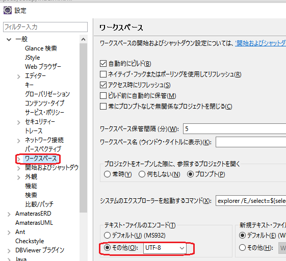286x261 pixels.
Task: Expand the AmaterasERD node
Action: coord(9,214)
